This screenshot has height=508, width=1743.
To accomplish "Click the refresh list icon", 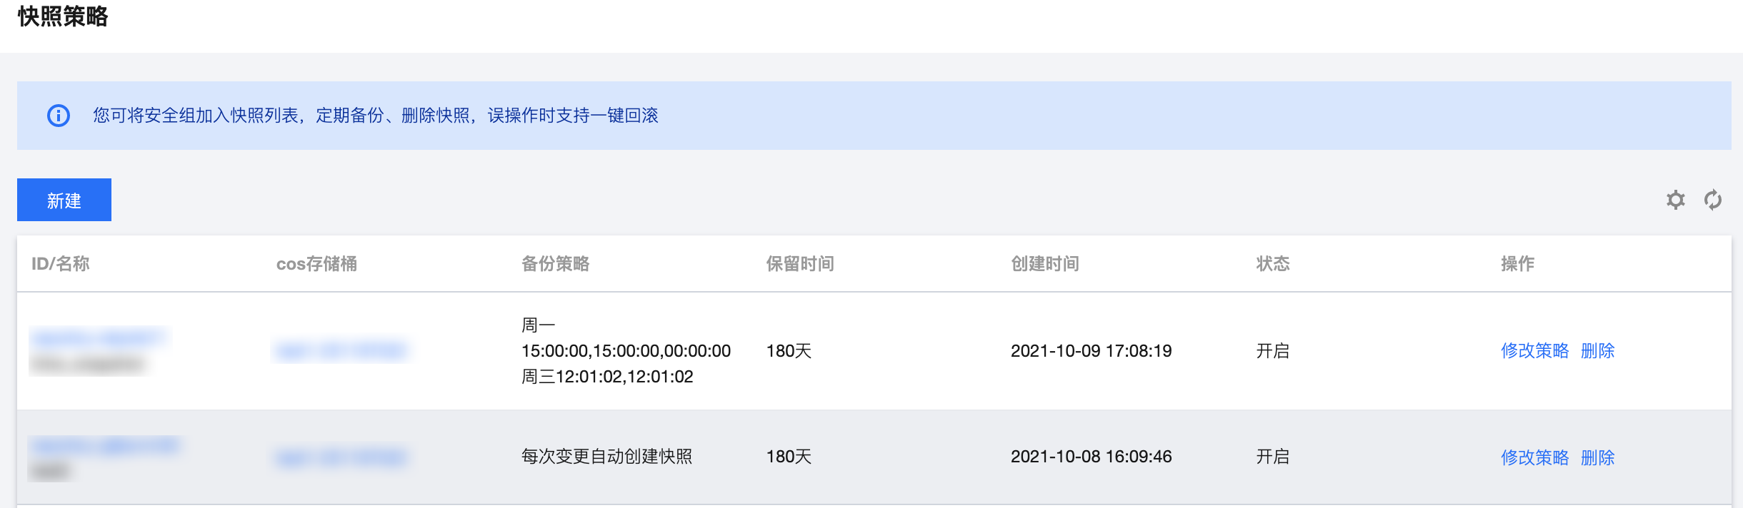I will point(1712,200).
